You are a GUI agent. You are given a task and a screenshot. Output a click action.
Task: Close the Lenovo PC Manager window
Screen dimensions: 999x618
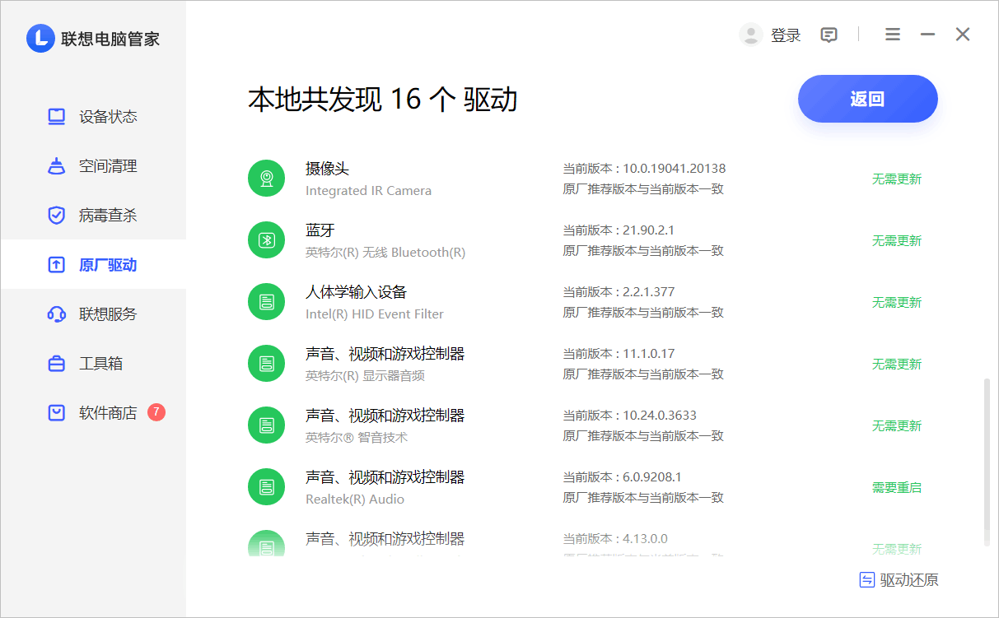(x=963, y=35)
